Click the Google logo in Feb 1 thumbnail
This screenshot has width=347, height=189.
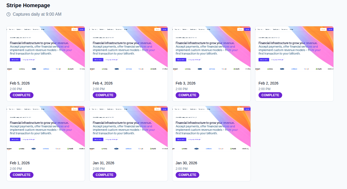pos(58,148)
